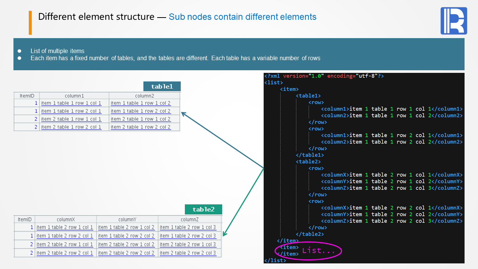This screenshot has height=269, width=478.
Task: Open 'item 1 table 1 row 1 col 1' link in table1 grid
Action: click(x=71, y=103)
